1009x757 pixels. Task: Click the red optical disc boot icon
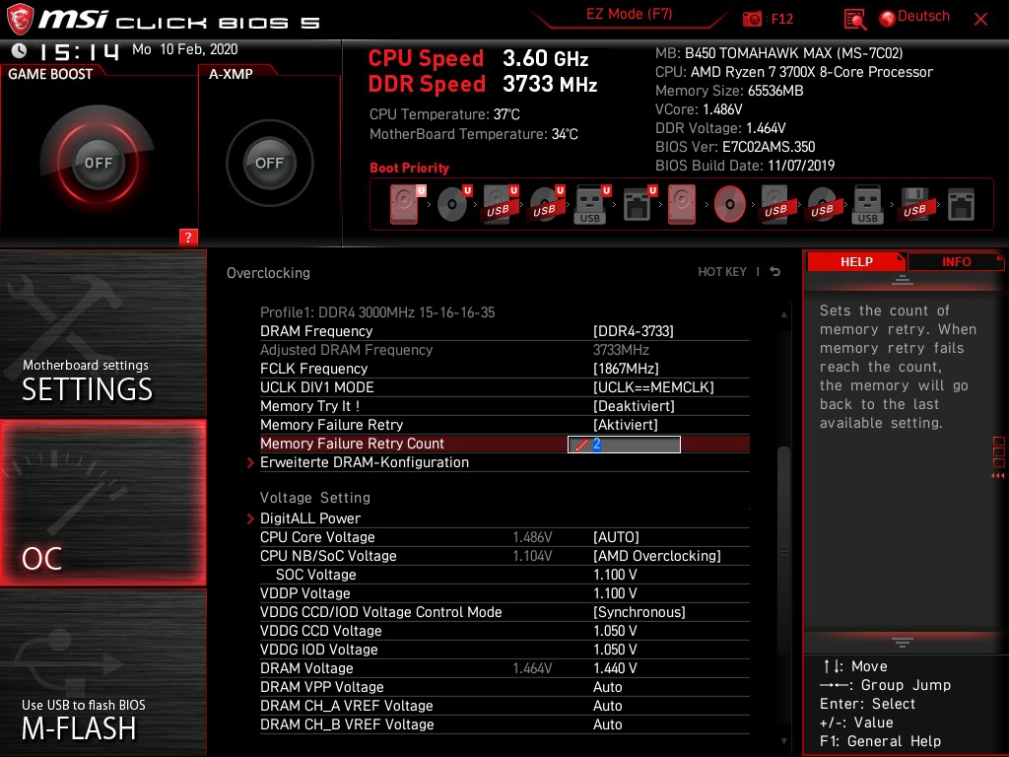click(727, 203)
